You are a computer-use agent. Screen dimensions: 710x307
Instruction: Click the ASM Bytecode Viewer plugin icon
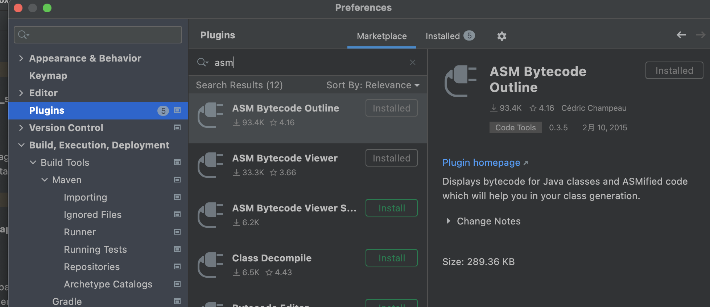[210, 165]
